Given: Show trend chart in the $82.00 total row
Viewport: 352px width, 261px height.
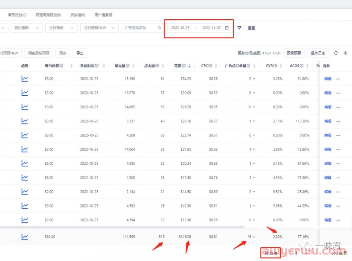Looking at the screenshot, I should coord(25,237).
